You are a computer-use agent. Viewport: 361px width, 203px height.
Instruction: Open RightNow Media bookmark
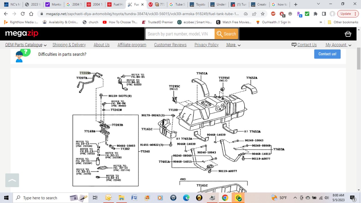click(21, 22)
